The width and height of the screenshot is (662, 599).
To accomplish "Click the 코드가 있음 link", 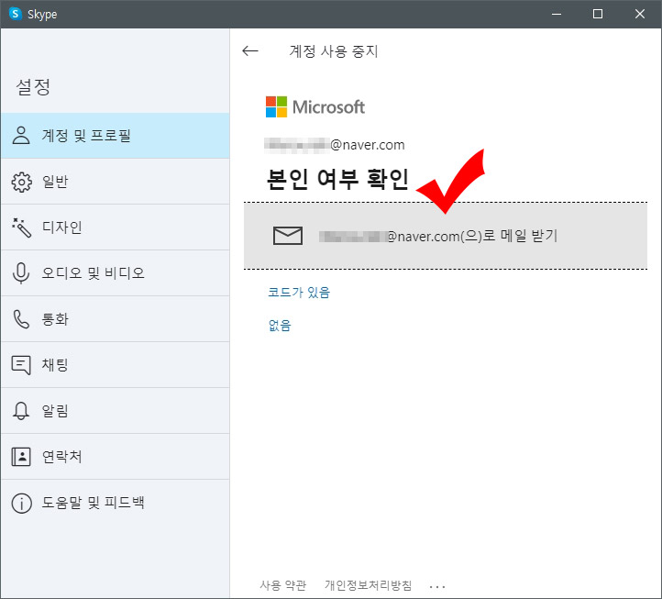I will point(299,293).
